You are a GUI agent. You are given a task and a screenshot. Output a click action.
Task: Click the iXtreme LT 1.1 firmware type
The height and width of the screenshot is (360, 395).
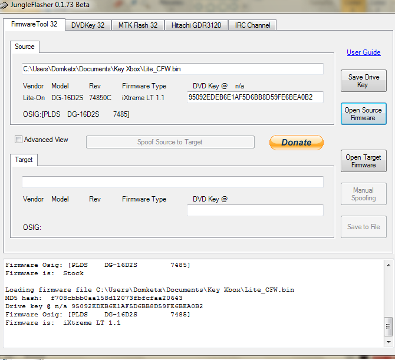click(x=143, y=98)
